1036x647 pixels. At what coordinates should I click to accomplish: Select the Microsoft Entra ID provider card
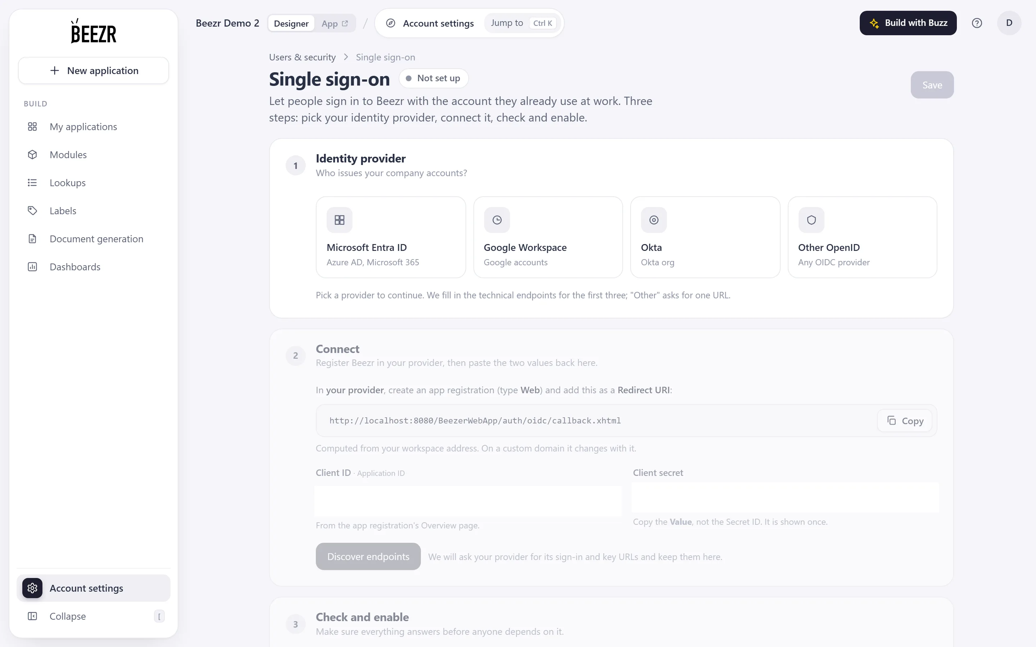[391, 237]
